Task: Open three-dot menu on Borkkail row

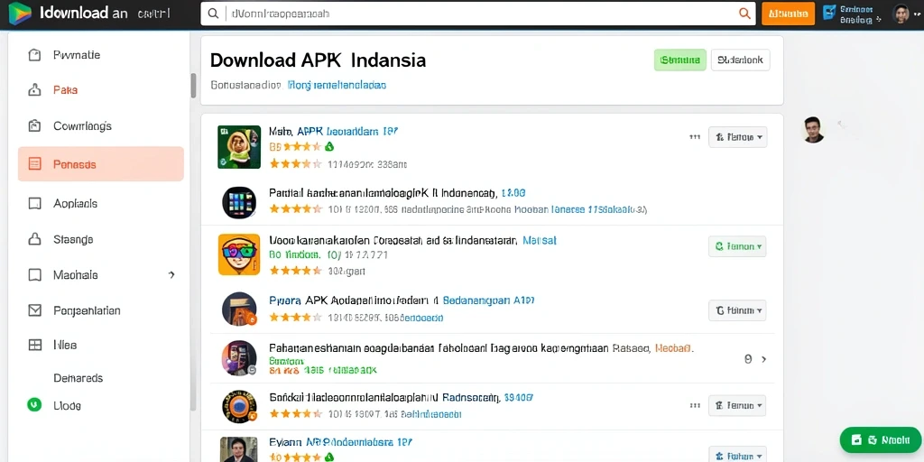Action: pos(695,405)
